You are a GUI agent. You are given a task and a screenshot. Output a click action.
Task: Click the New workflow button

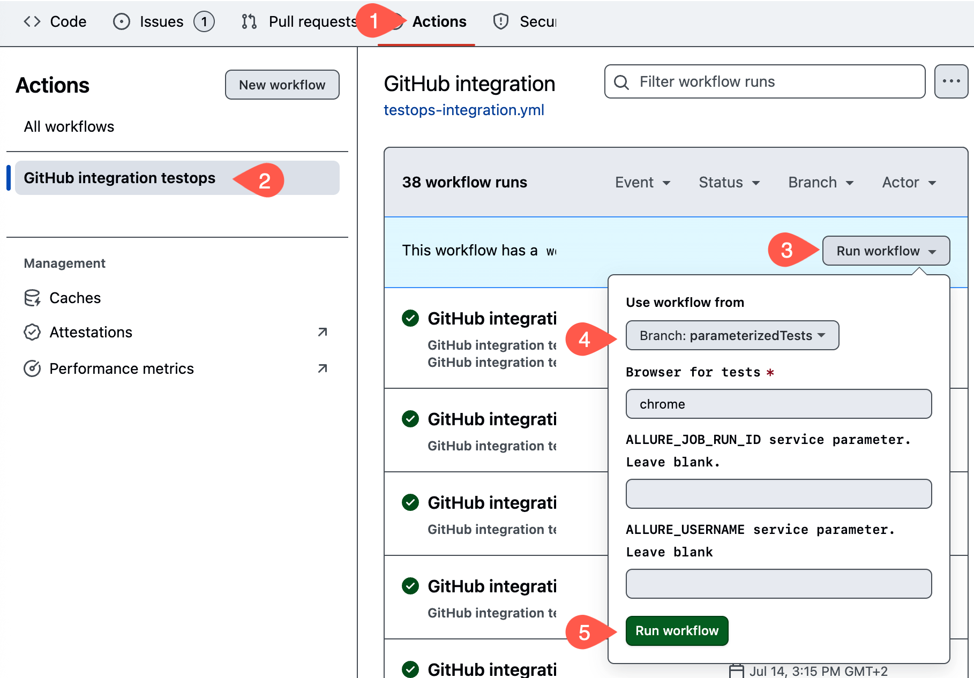pyautogui.click(x=282, y=84)
